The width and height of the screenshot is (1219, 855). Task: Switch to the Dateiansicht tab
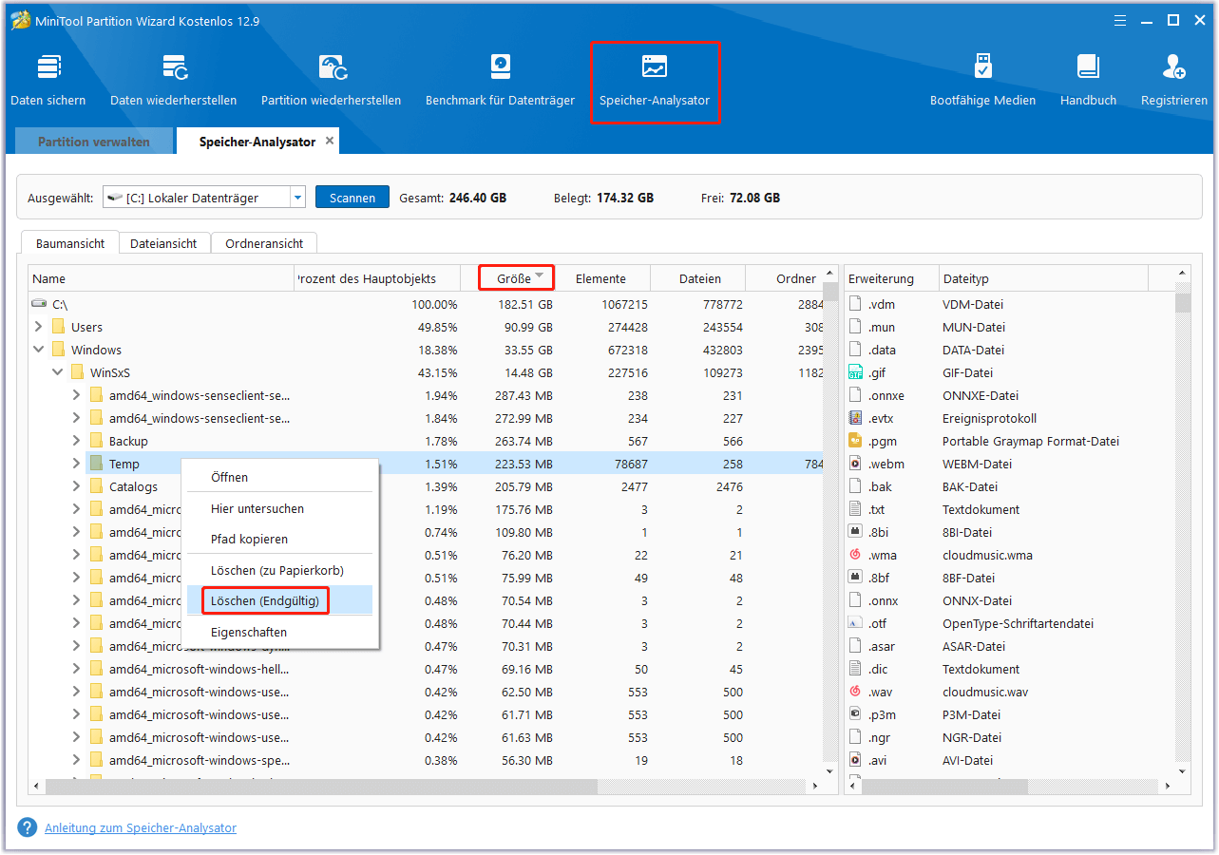tap(163, 243)
